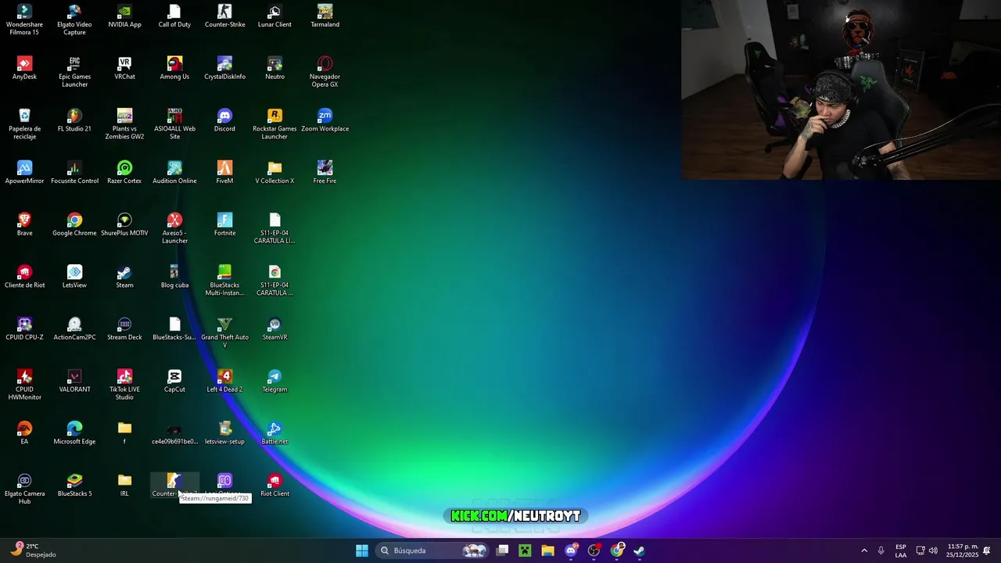Launch Elgato Video Capture shortcut
Screen dimensions: 1001x563
pos(74,20)
